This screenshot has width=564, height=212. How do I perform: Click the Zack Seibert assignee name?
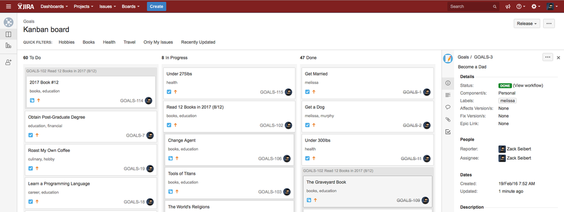pyautogui.click(x=519, y=158)
